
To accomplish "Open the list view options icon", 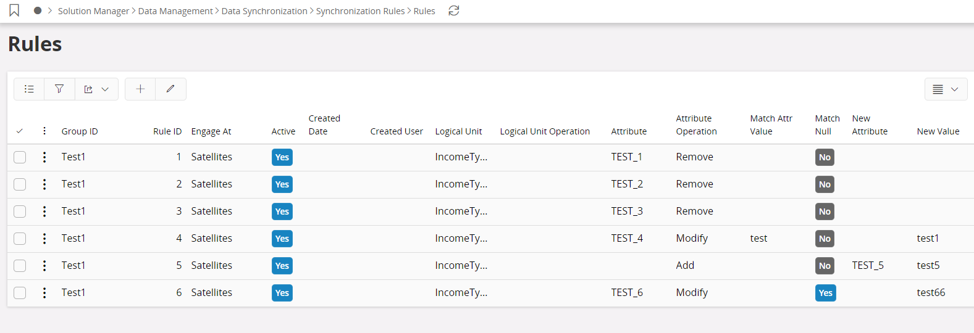I will point(29,89).
